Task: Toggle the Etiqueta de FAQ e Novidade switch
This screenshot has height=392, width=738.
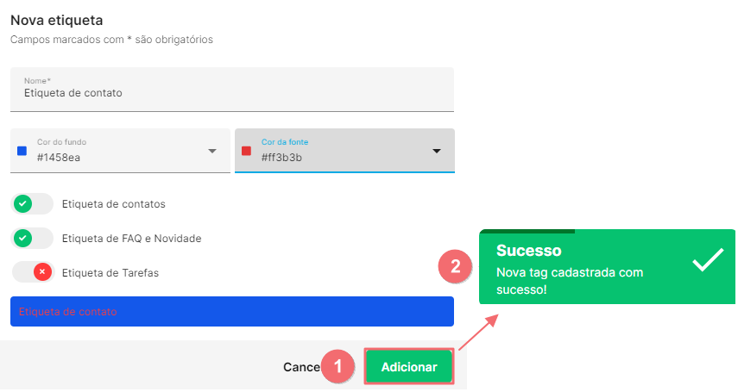Action: point(33,238)
